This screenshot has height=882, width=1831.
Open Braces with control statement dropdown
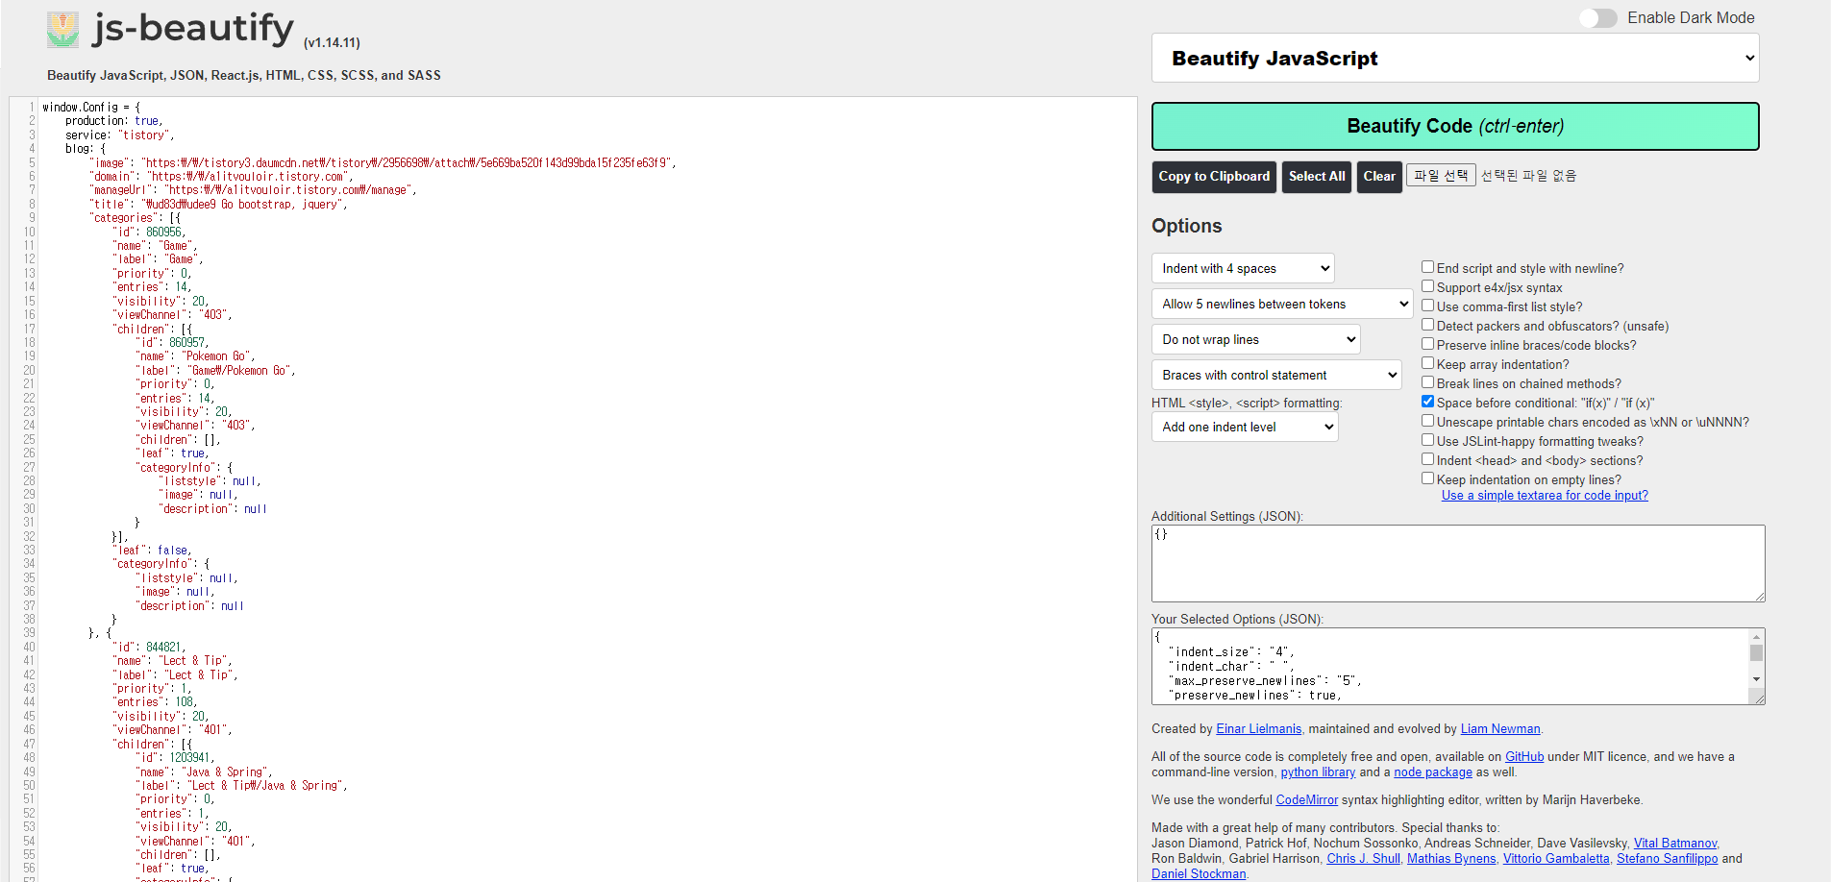pyautogui.click(x=1276, y=375)
